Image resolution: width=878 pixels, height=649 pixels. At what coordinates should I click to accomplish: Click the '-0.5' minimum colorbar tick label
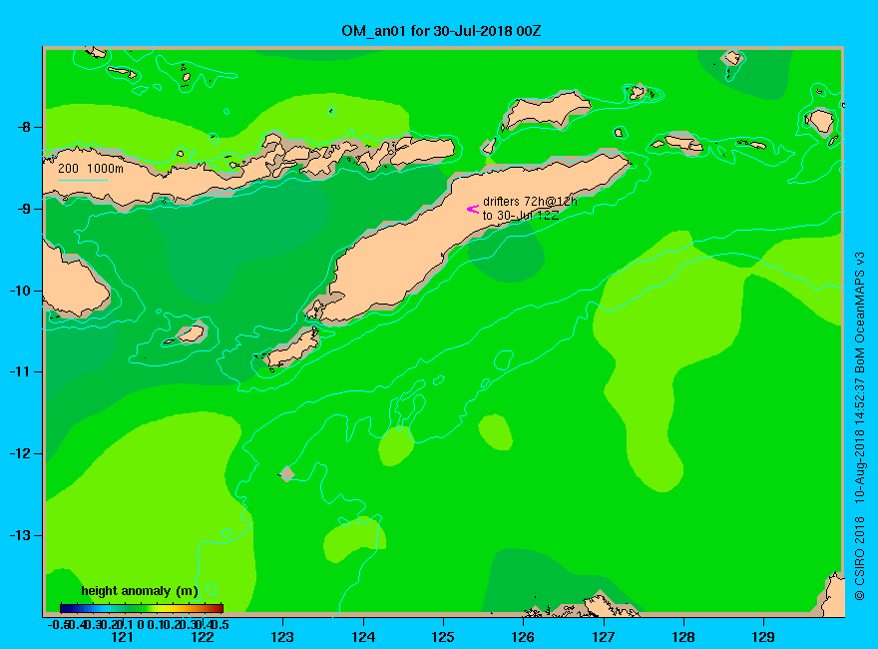click(58, 624)
